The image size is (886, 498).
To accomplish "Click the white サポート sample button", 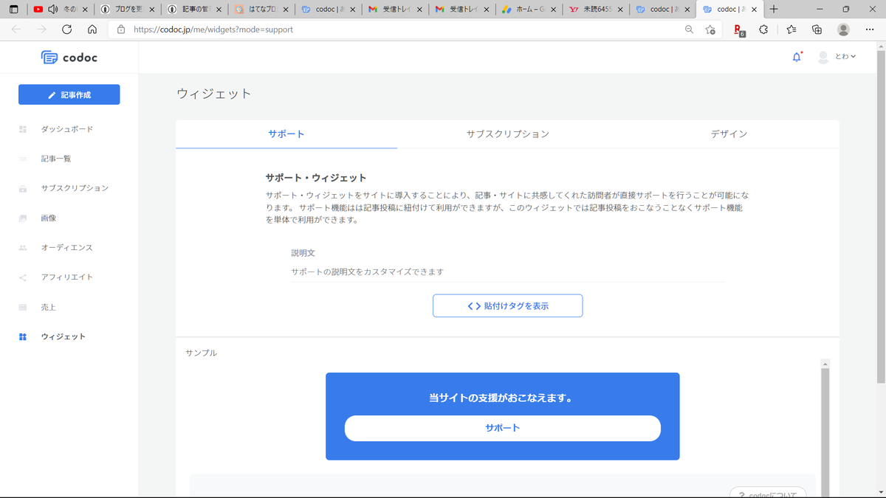I will pyautogui.click(x=503, y=428).
